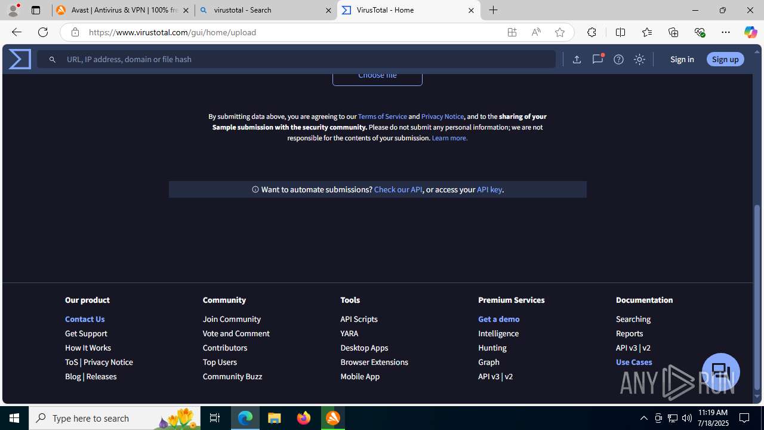Toggle the light/dark theme icon
The height and width of the screenshot is (430, 764).
click(639, 59)
